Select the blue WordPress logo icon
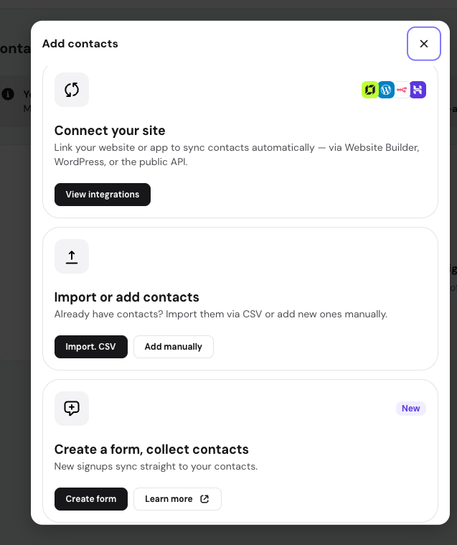This screenshot has height=545, width=457. tap(386, 90)
